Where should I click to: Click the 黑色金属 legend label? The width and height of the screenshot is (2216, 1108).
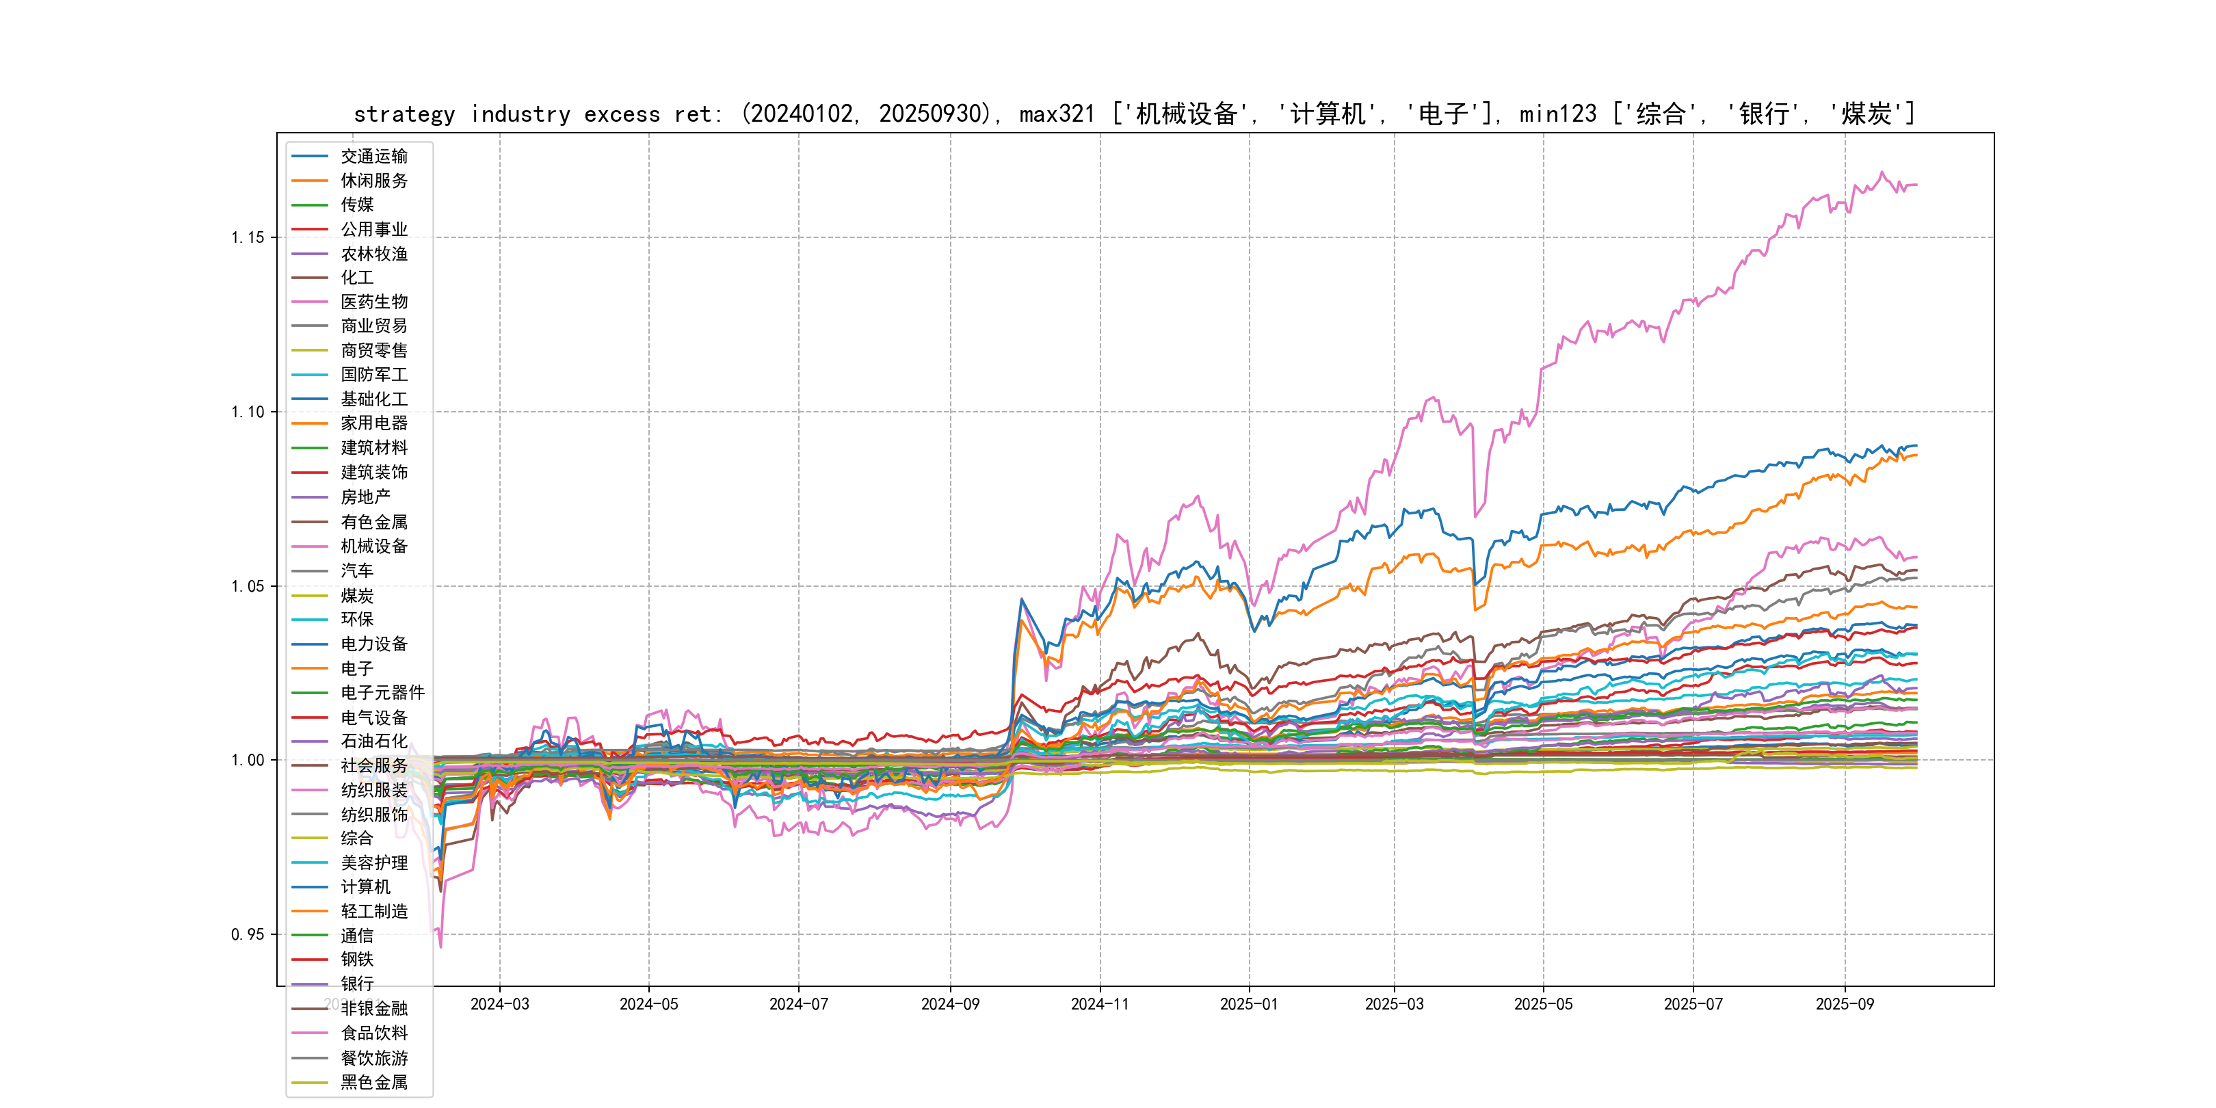(x=373, y=1082)
